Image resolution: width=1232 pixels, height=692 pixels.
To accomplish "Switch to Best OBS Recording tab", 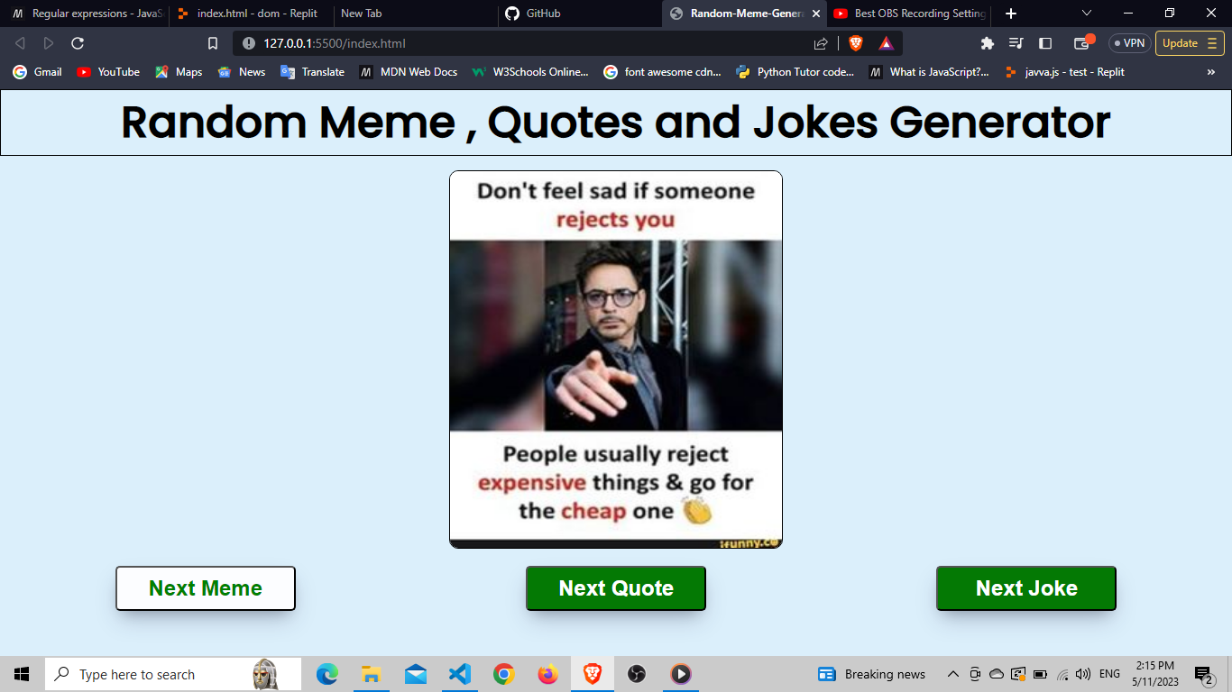I will click(x=908, y=14).
